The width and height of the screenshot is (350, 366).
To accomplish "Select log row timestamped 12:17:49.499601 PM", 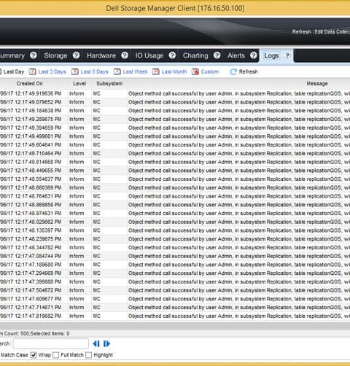I will click(175, 136).
